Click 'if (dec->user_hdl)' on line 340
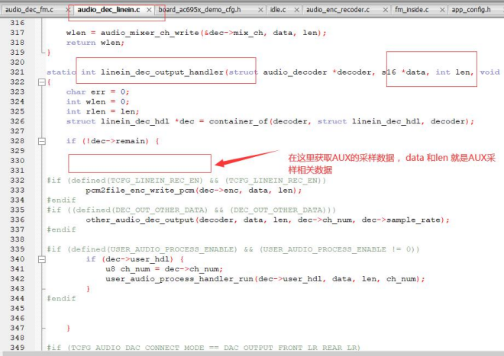 [x=130, y=259]
